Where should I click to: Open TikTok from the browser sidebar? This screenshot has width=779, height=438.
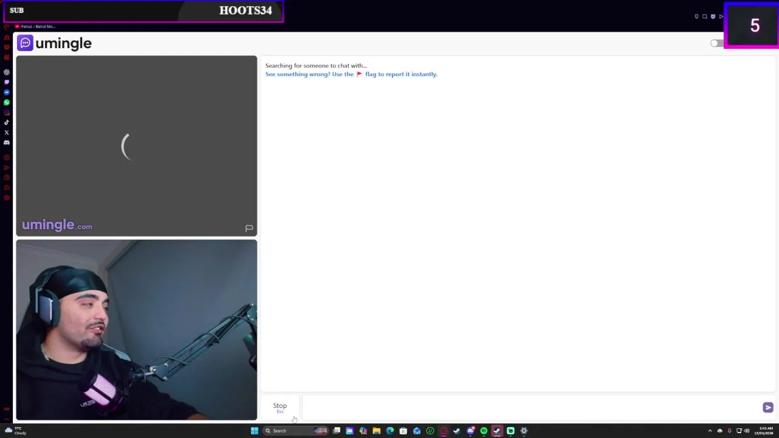click(x=7, y=122)
